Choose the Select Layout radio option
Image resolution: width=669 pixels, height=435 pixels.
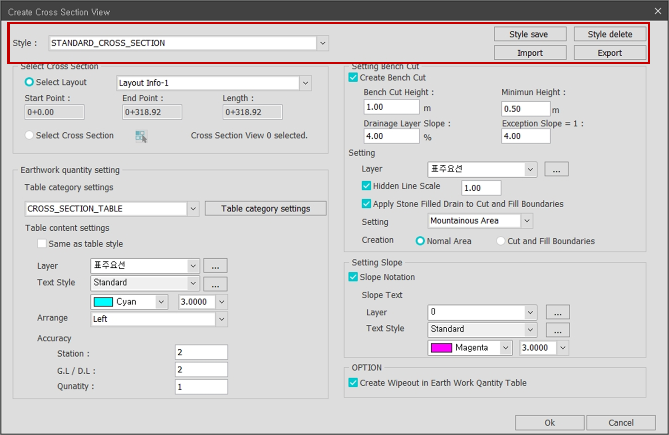[x=29, y=82]
